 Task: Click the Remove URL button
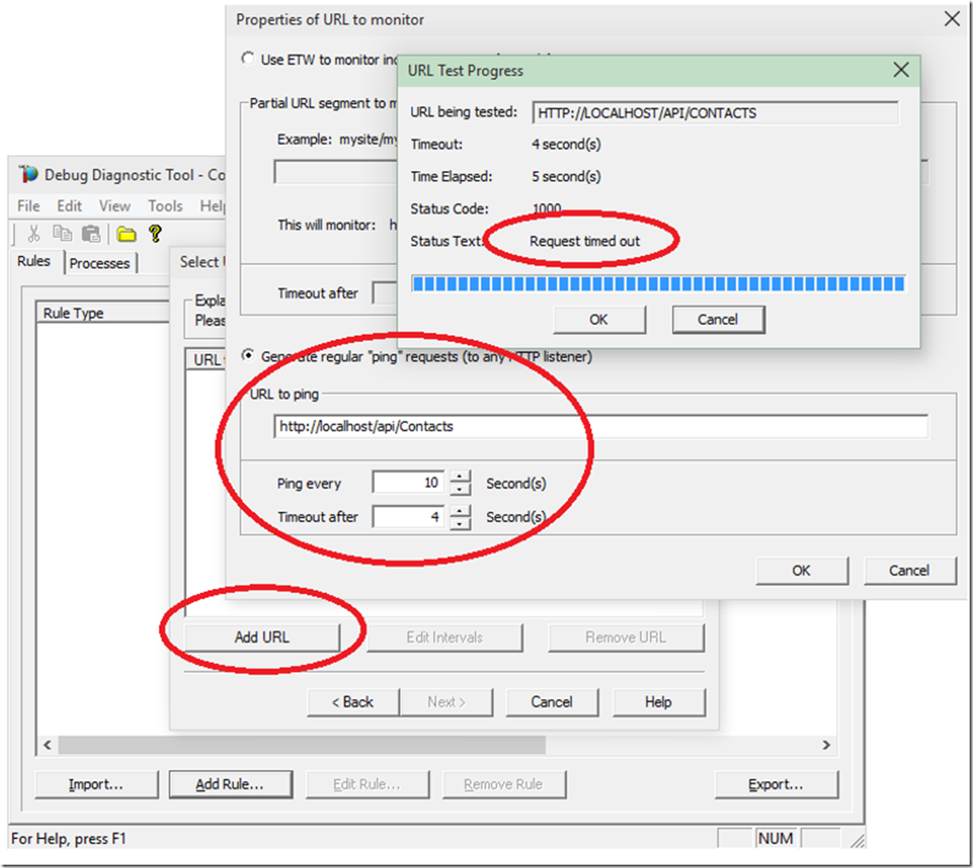click(x=626, y=637)
